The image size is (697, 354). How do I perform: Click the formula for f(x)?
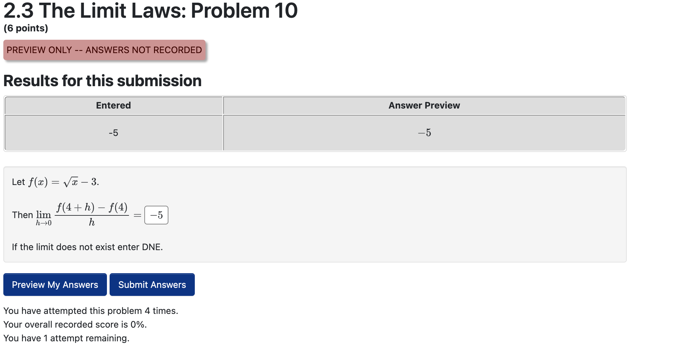(x=54, y=182)
